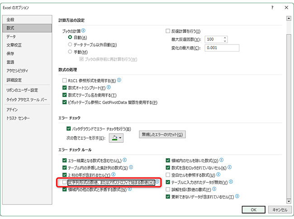This screenshot has height=219, width=294.
Task: Enable 空白セルを参照する数式 checkbox
Action: pos(168,175)
